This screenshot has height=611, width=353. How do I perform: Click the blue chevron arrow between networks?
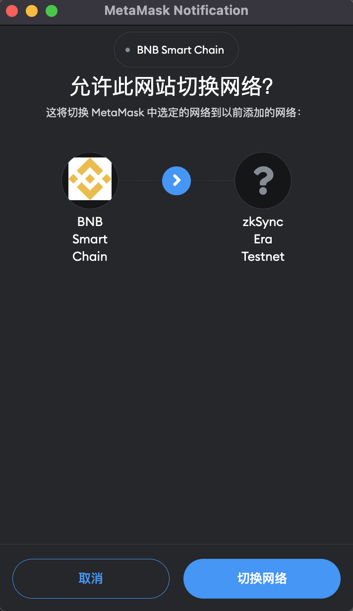pyautogui.click(x=176, y=180)
